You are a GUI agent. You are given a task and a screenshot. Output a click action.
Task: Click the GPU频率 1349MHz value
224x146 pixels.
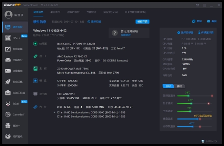point(187,59)
